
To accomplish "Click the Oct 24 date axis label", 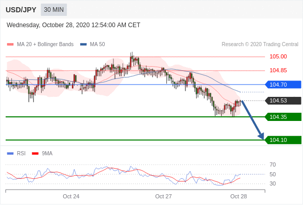I will coord(71,196).
